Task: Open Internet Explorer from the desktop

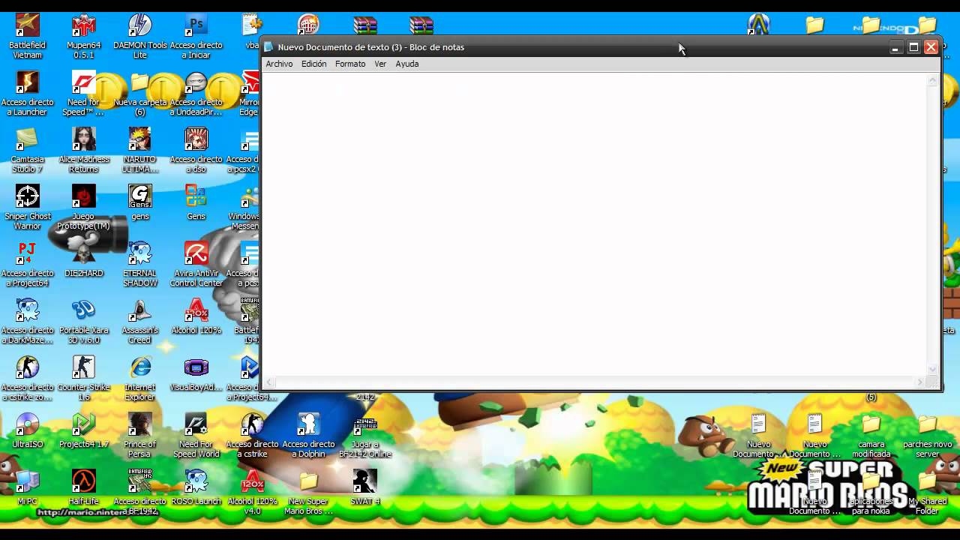Action: [139, 369]
